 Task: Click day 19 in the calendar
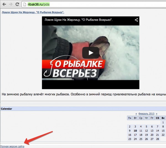point(146,135)
